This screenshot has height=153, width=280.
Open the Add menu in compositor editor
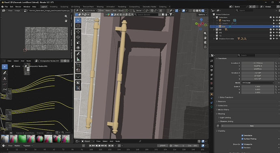22,61
